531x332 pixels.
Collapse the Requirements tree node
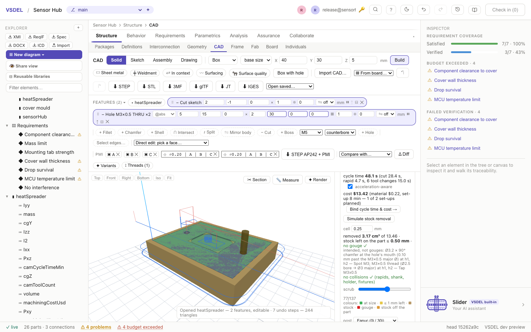[x=7, y=126]
